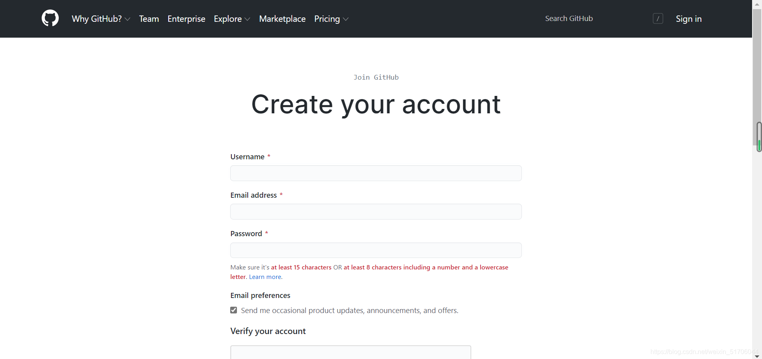Uncheck the product updates email checkbox

coord(234,310)
